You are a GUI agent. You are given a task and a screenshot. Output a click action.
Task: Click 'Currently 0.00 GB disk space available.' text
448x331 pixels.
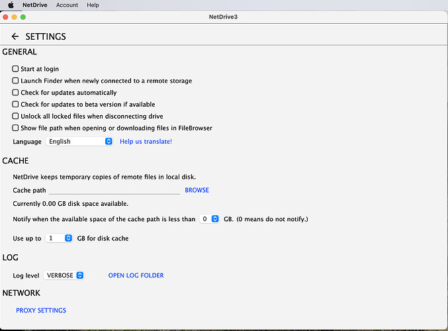point(71,203)
